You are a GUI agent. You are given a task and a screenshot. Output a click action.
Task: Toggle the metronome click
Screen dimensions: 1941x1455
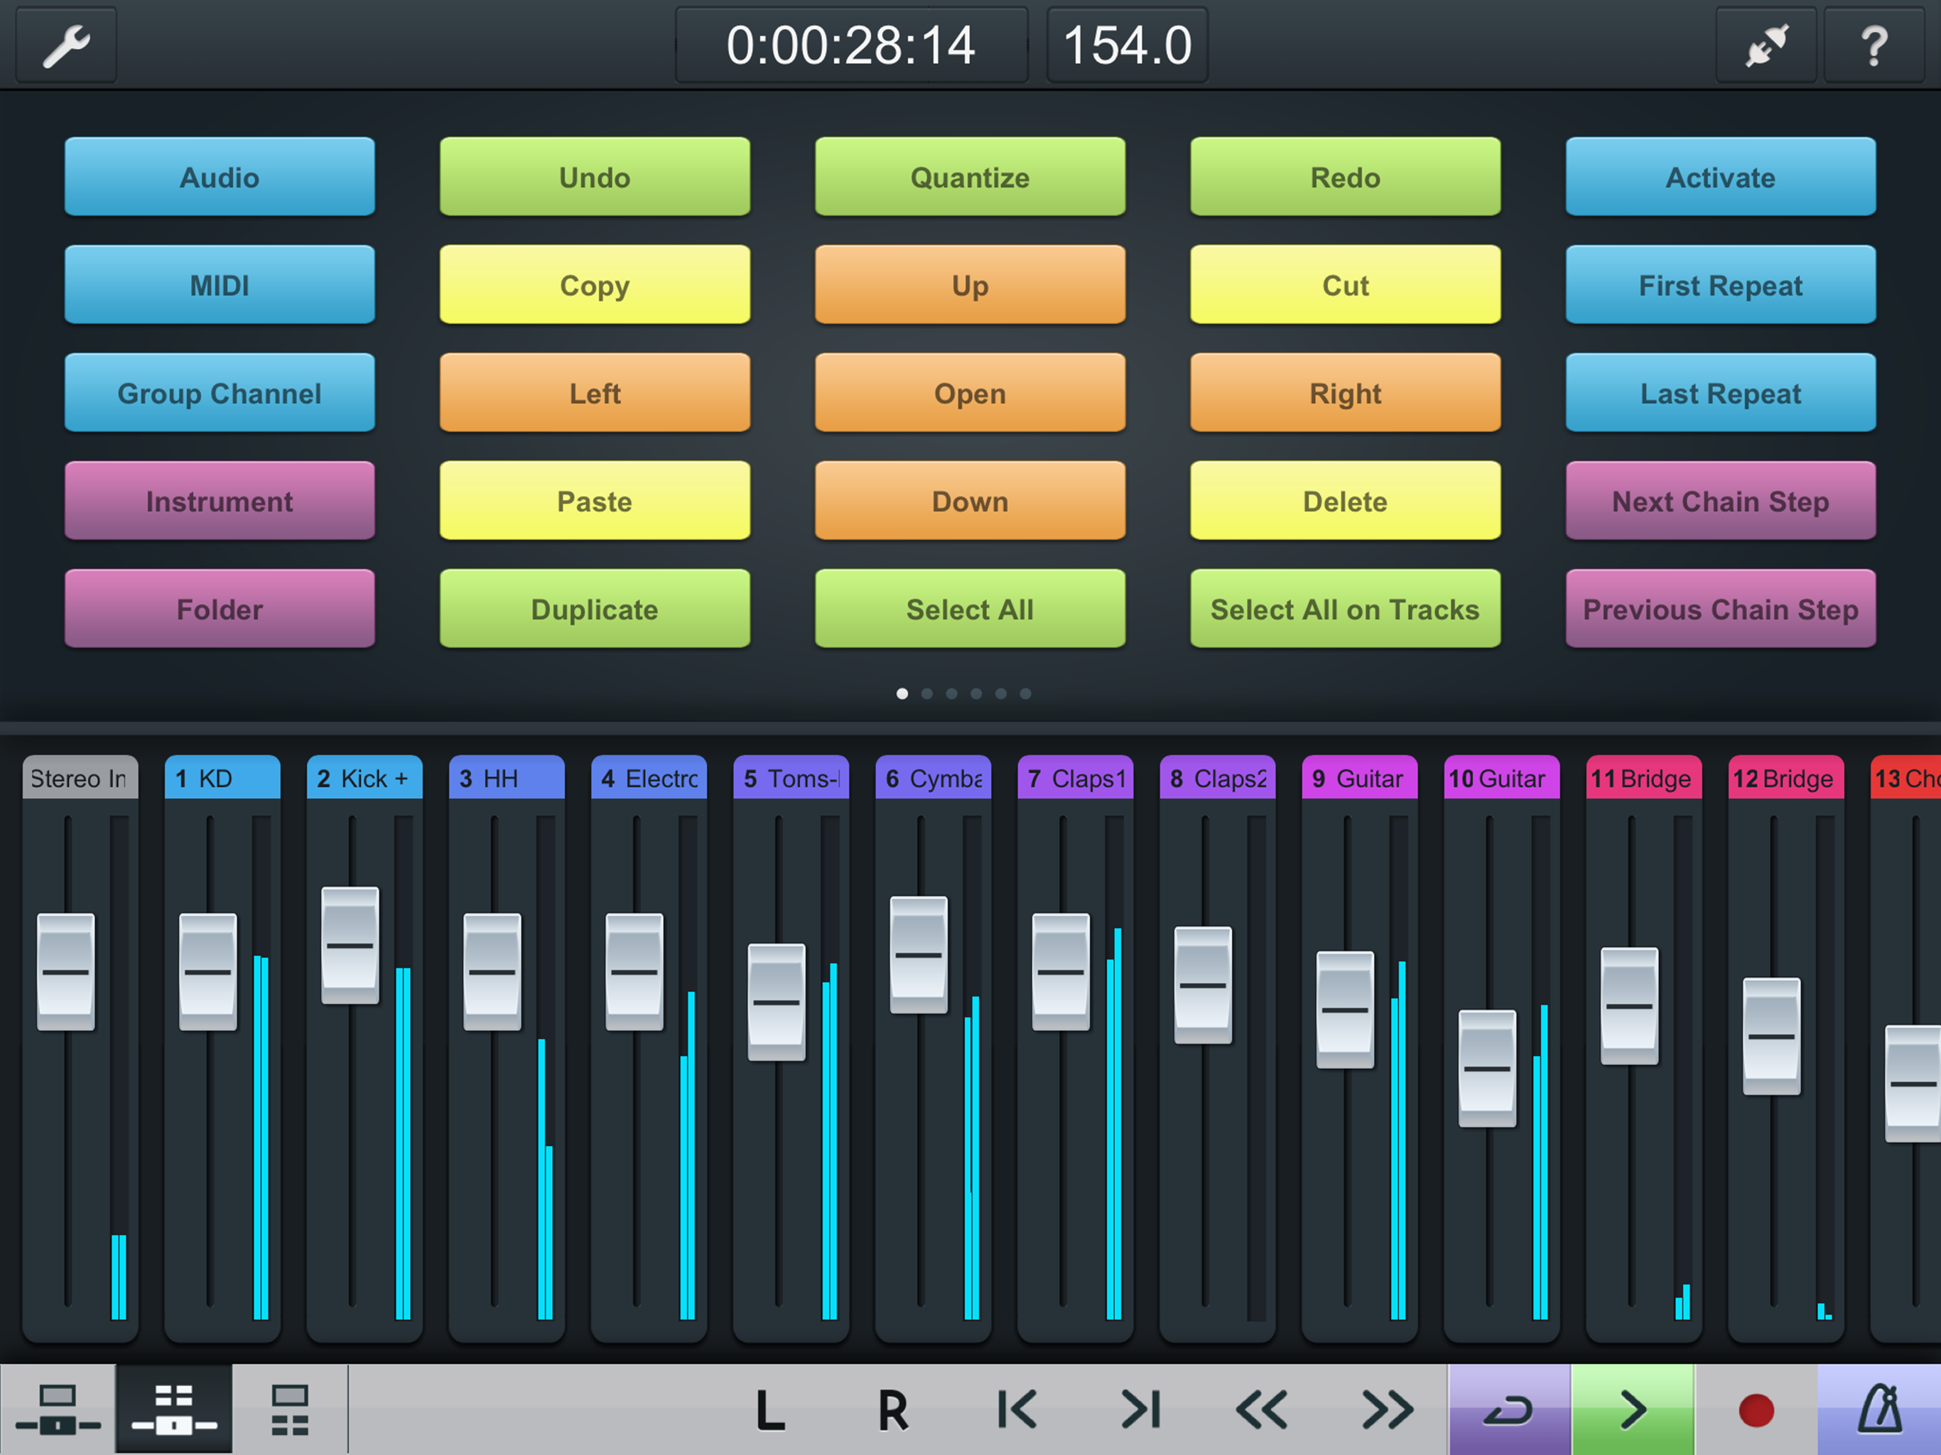pos(1880,1410)
